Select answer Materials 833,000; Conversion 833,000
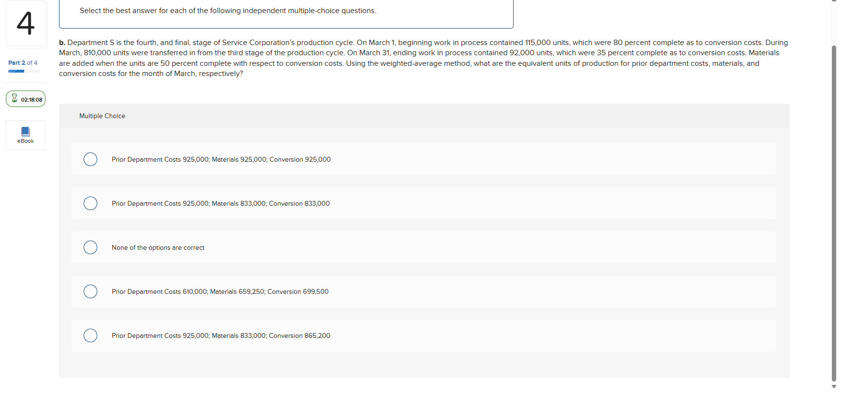Viewport: 857px width, 396px height. click(90, 203)
